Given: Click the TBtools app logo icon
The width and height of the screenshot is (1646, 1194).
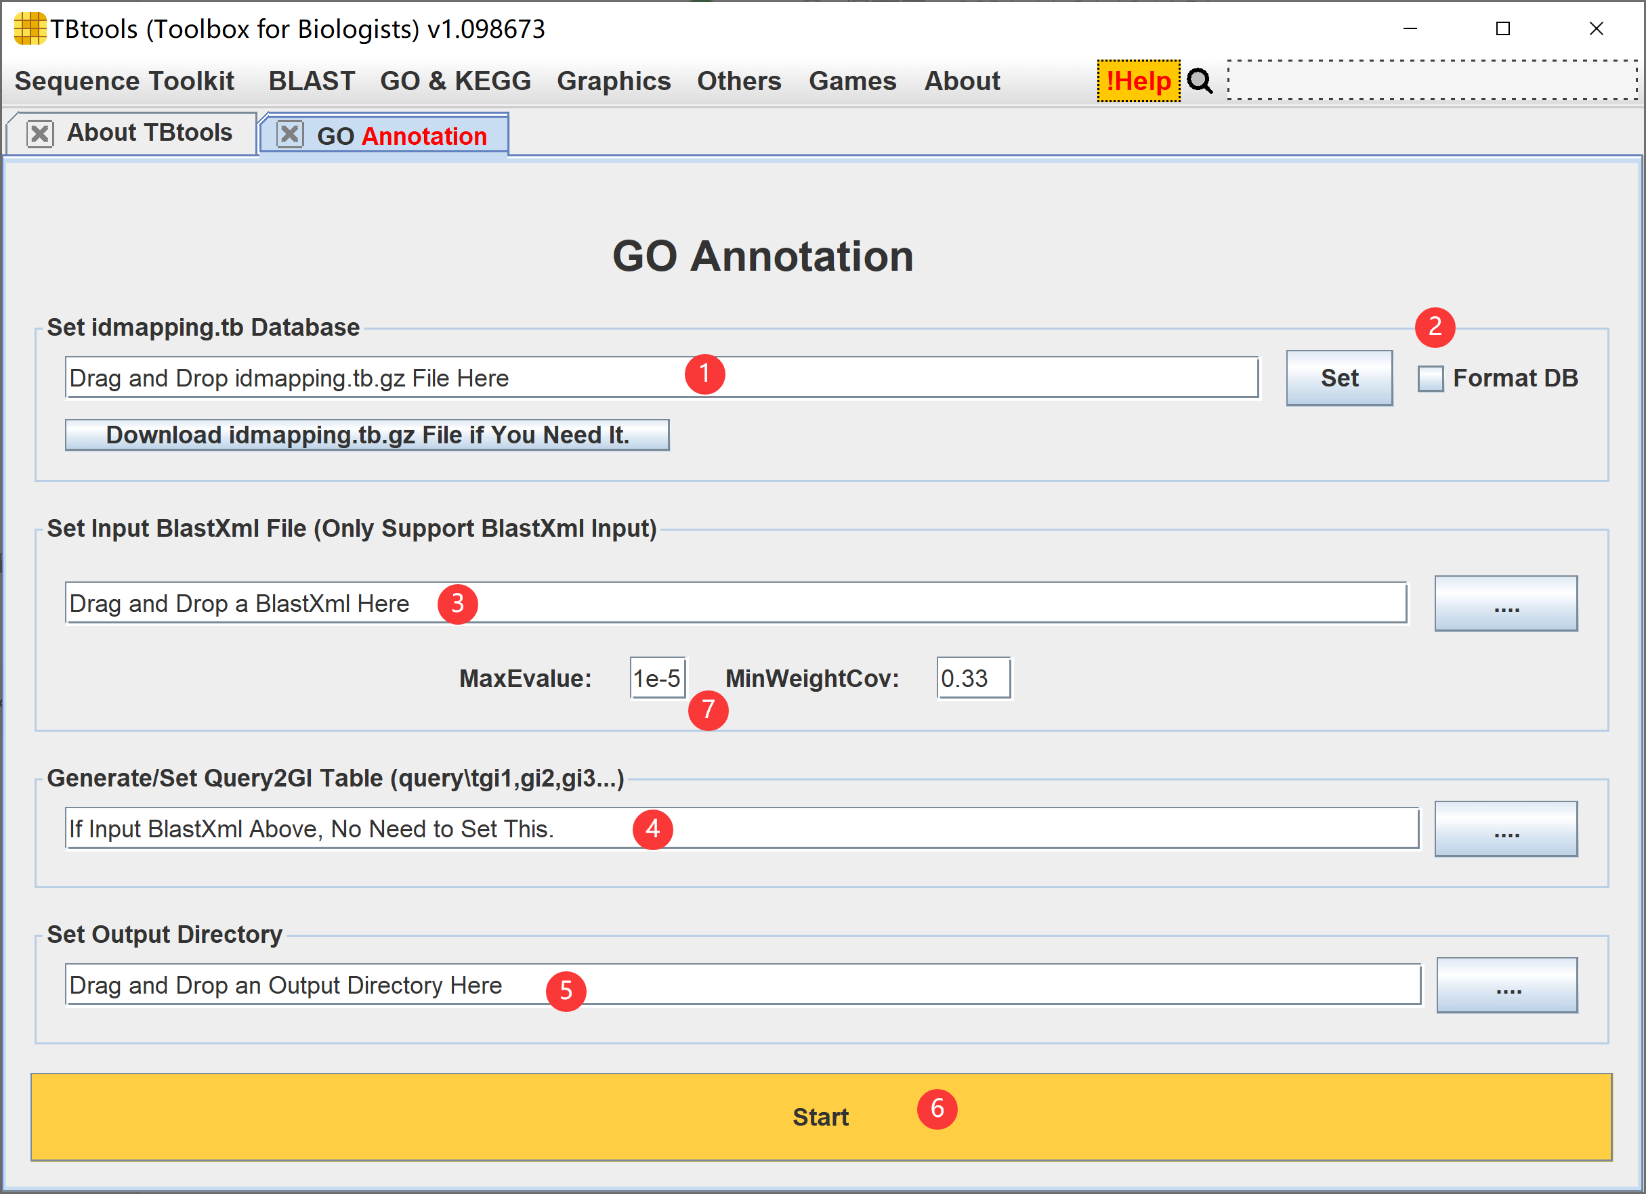Looking at the screenshot, I should (29, 29).
